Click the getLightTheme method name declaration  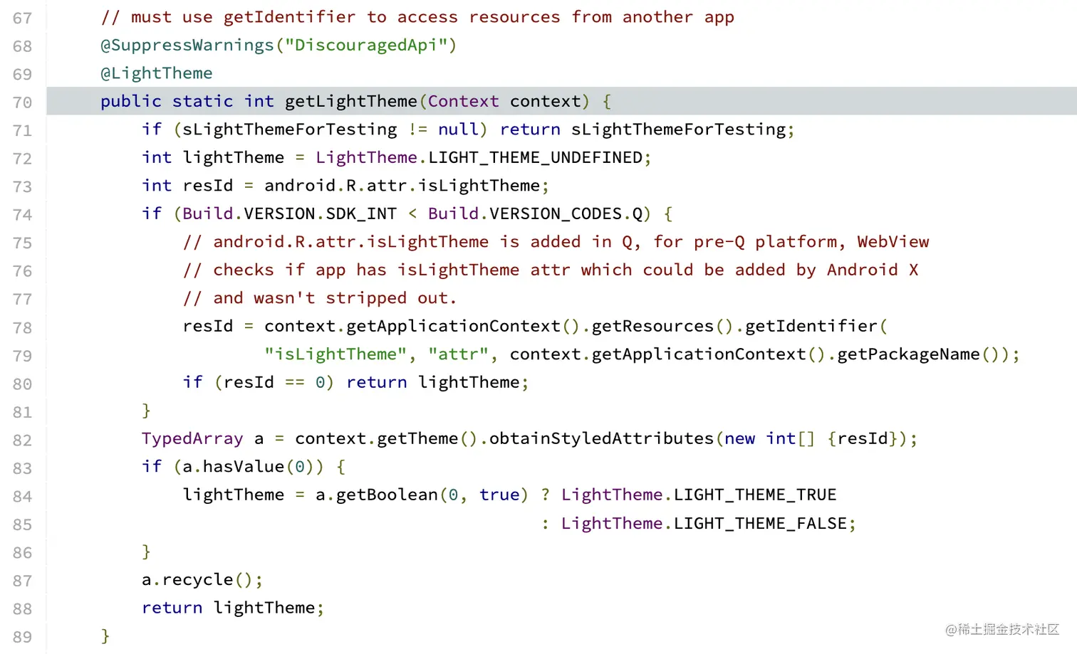pos(350,101)
